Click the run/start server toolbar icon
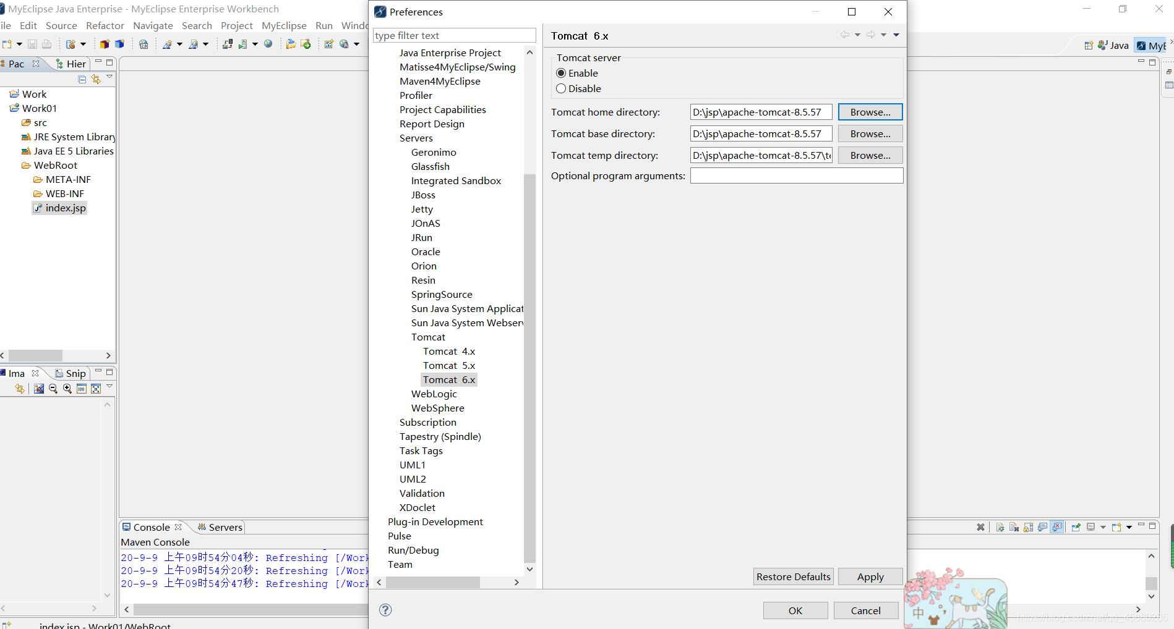This screenshot has width=1174, height=629. pyautogui.click(x=242, y=44)
